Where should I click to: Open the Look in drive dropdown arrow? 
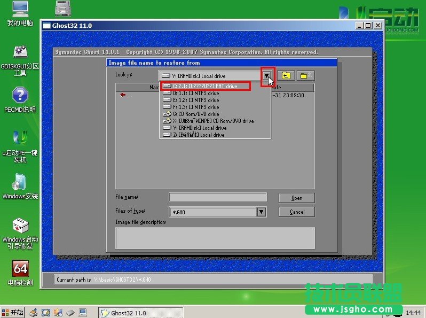tap(267, 76)
